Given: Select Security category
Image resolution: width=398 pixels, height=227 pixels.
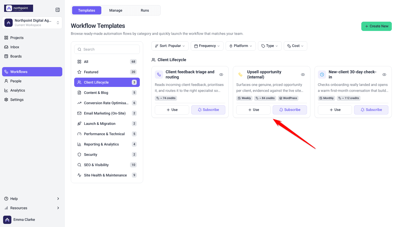Looking at the screenshot, I should click(x=107, y=155).
